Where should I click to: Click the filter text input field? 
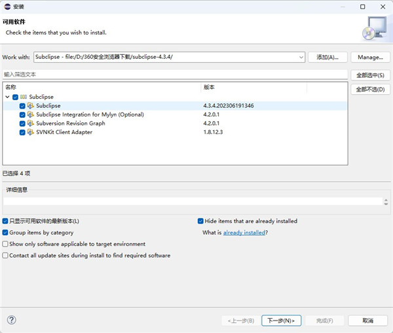pyautogui.click(x=174, y=75)
